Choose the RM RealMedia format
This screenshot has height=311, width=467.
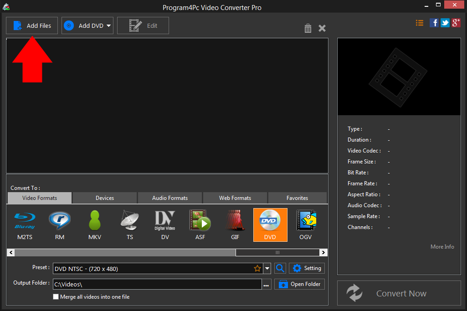[59, 224]
